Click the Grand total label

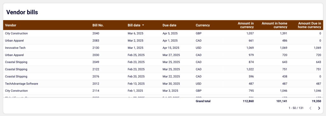click(x=203, y=101)
